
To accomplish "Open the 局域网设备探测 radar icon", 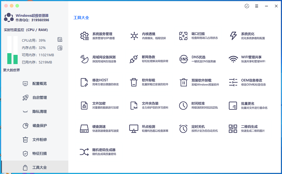I will click(84, 59).
